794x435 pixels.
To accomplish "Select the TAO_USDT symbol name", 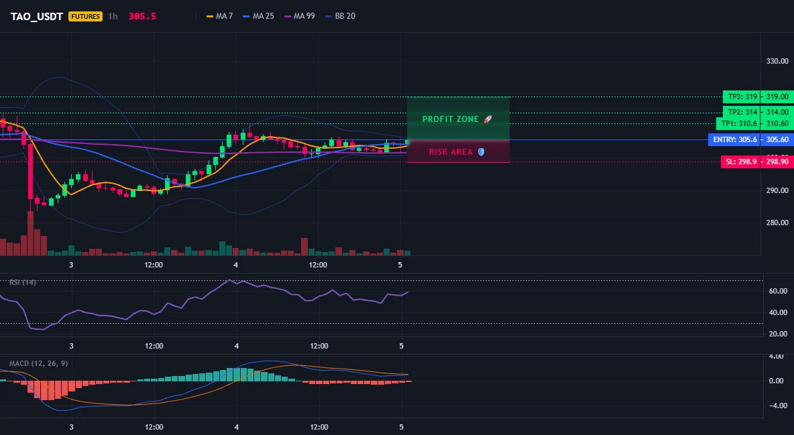I will coord(37,16).
